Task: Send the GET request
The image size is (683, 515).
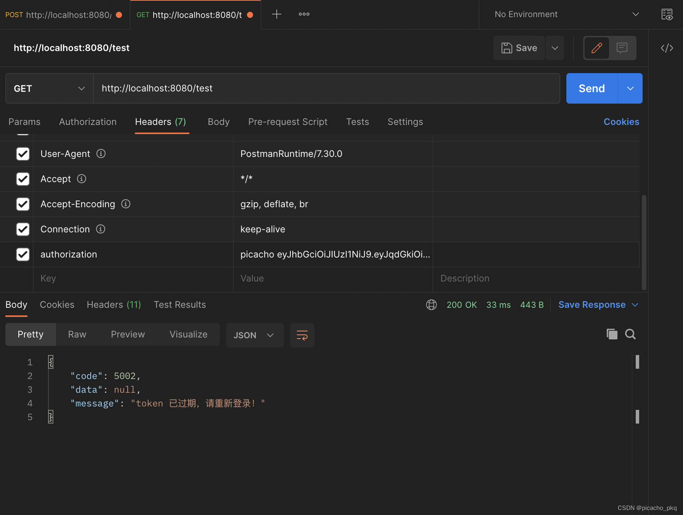Action: 592,88
